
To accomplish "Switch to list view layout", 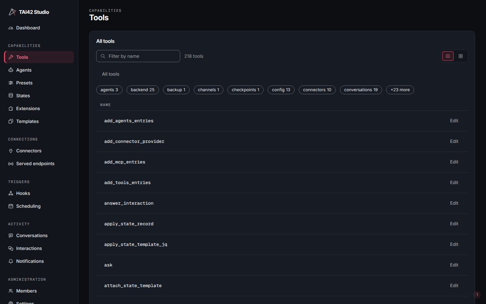I will (x=448, y=56).
